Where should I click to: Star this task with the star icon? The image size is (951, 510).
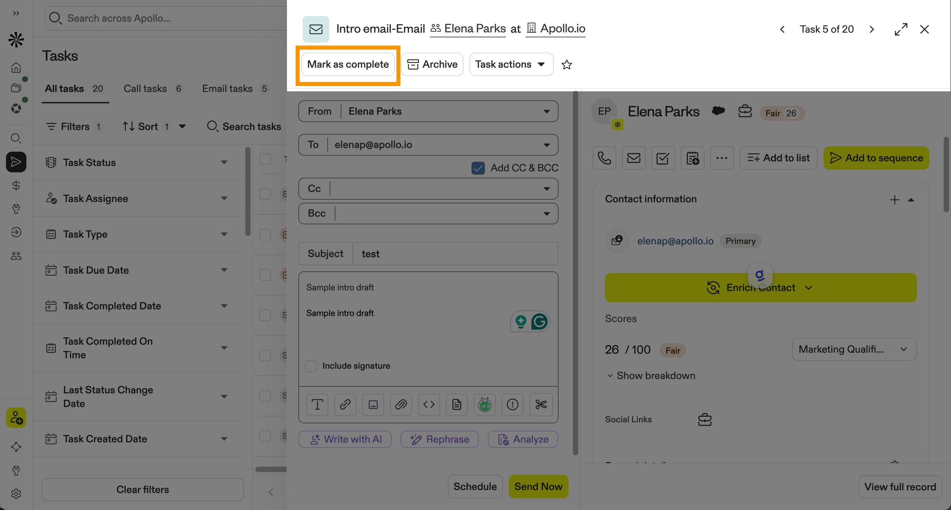point(566,65)
